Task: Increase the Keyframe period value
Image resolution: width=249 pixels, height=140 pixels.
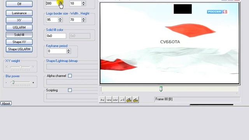Action: [x=68, y=50]
